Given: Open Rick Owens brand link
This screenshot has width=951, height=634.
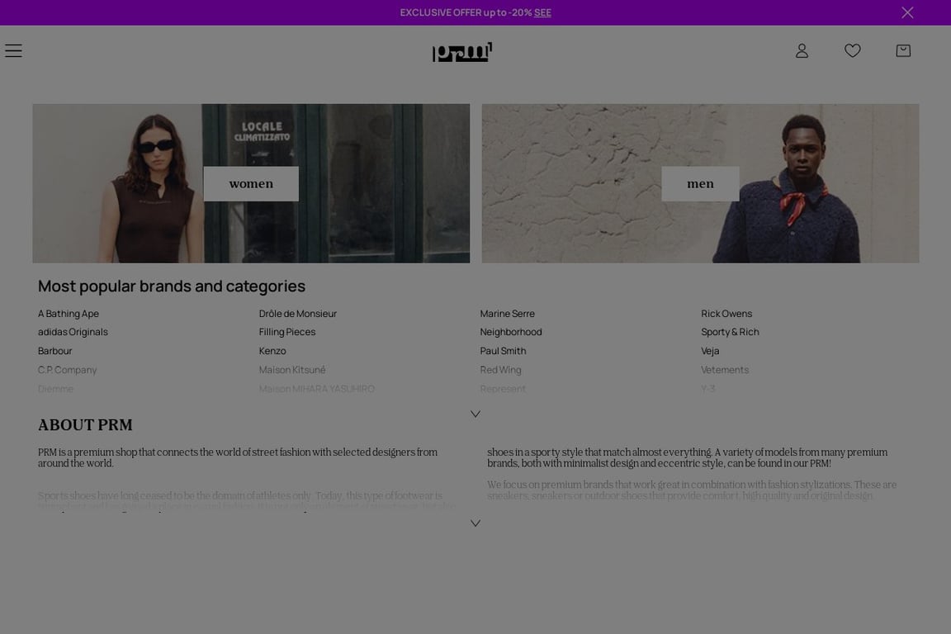Looking at the screenshot, I should click(x=726, y=314).
